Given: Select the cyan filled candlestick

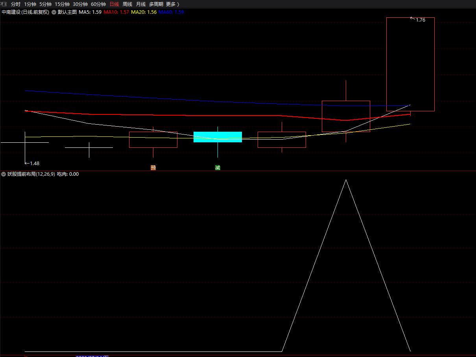Looking at the screenshot, I should coord(218,137).
